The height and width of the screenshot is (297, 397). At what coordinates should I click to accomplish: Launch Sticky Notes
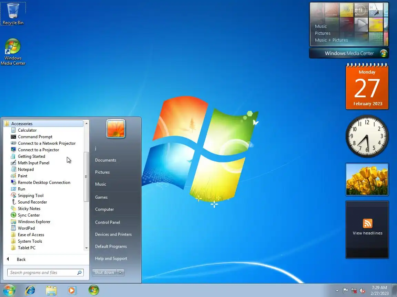29,209
